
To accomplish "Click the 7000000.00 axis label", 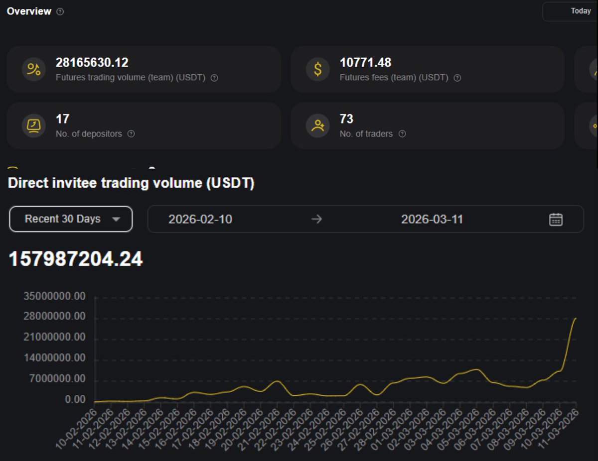I will click(57, 379).
